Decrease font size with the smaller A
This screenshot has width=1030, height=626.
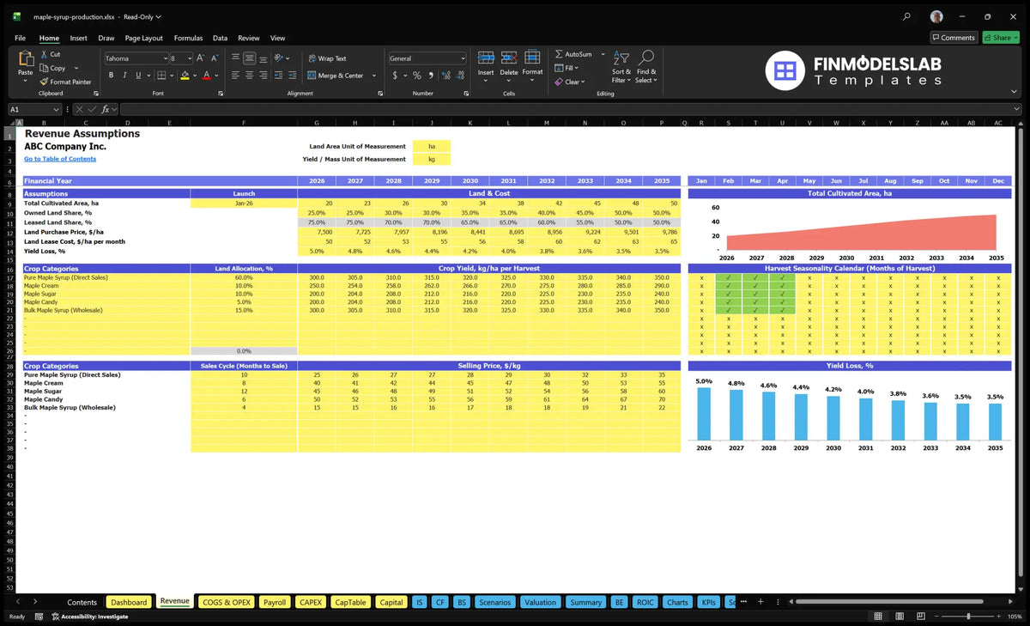(214, 58)
